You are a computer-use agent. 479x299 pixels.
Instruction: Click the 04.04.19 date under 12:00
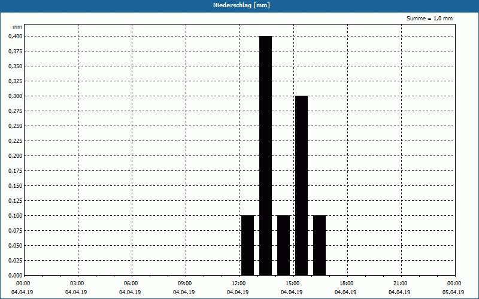pyautogui.click(x=238, y=292)
